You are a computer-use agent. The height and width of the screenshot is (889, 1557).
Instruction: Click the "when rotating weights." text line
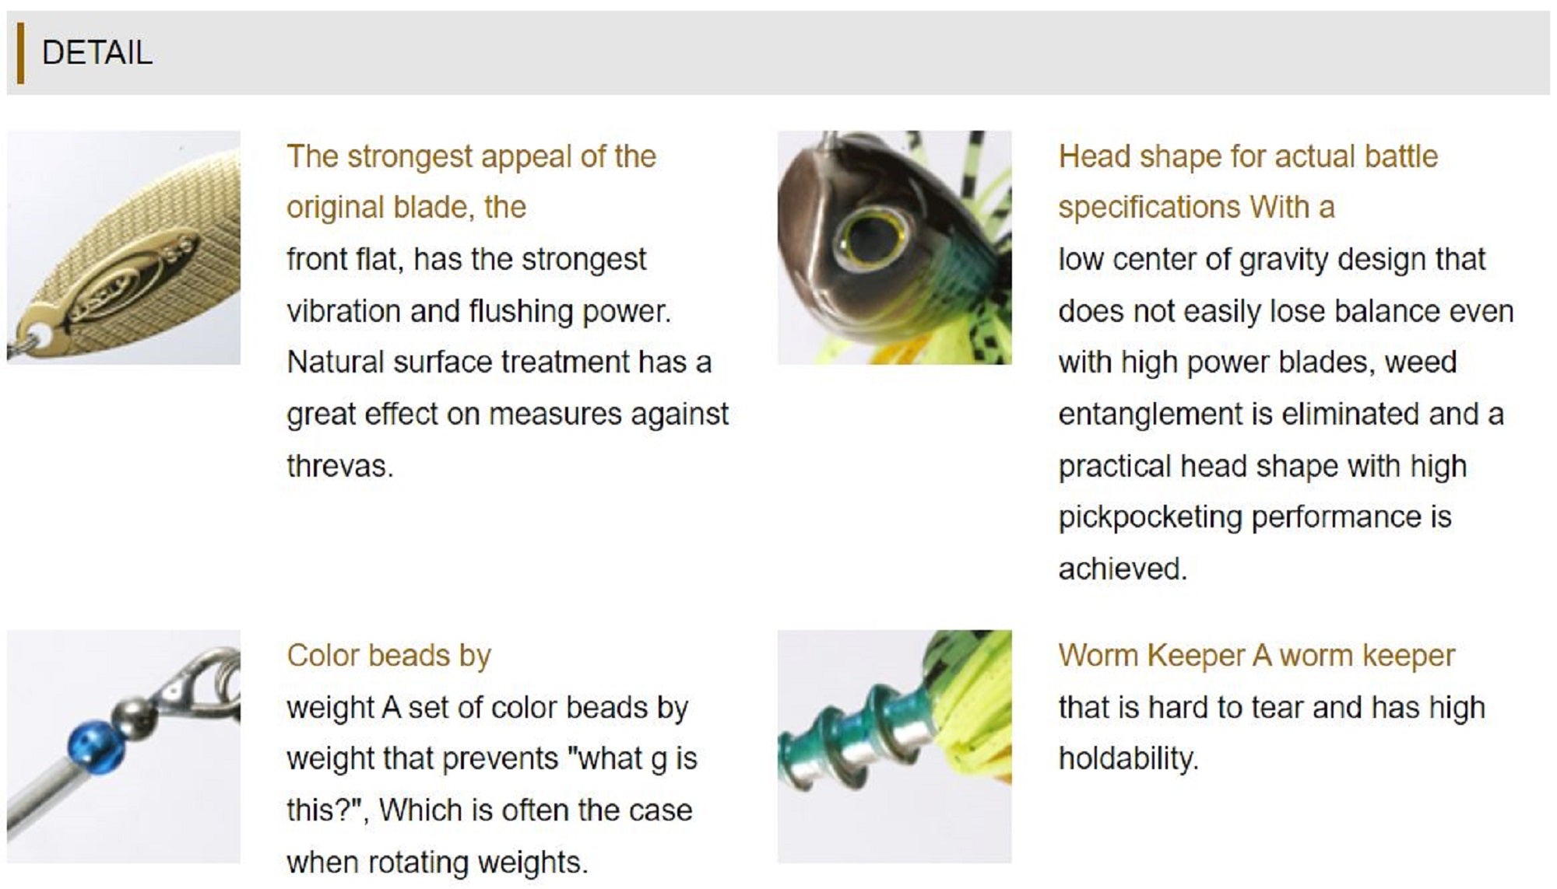pos(437,862)
